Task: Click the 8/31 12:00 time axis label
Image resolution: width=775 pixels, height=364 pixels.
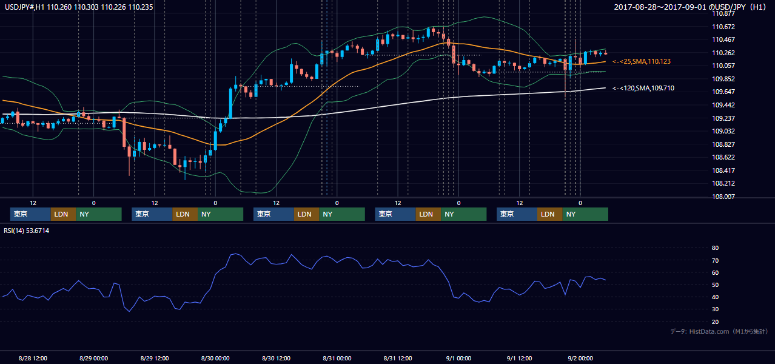Action: [398, 358]
